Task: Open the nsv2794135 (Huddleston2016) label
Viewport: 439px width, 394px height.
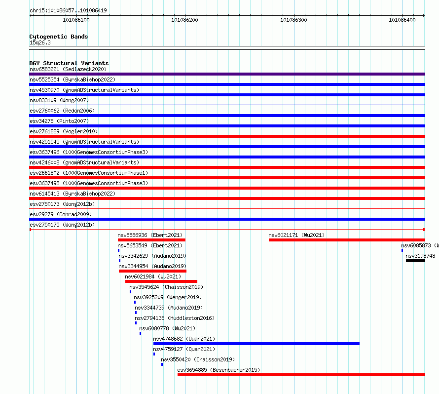Action: coord(175,318)
